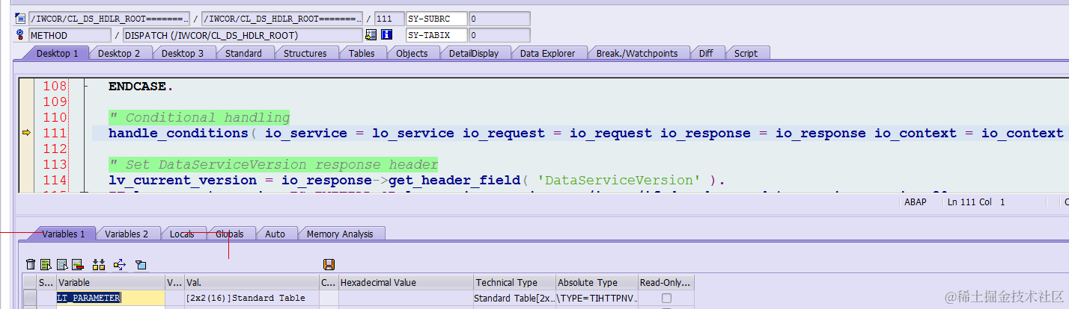
Task: Toggle Read-Only checkbox for LT_PARAMETER row
Action: point(666,298)
